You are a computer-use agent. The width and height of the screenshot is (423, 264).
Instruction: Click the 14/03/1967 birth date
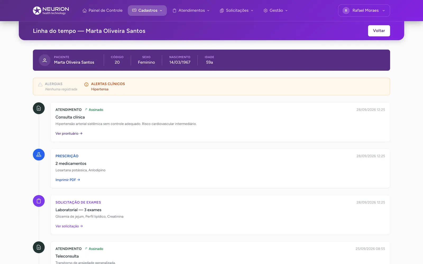pos(180,62)
